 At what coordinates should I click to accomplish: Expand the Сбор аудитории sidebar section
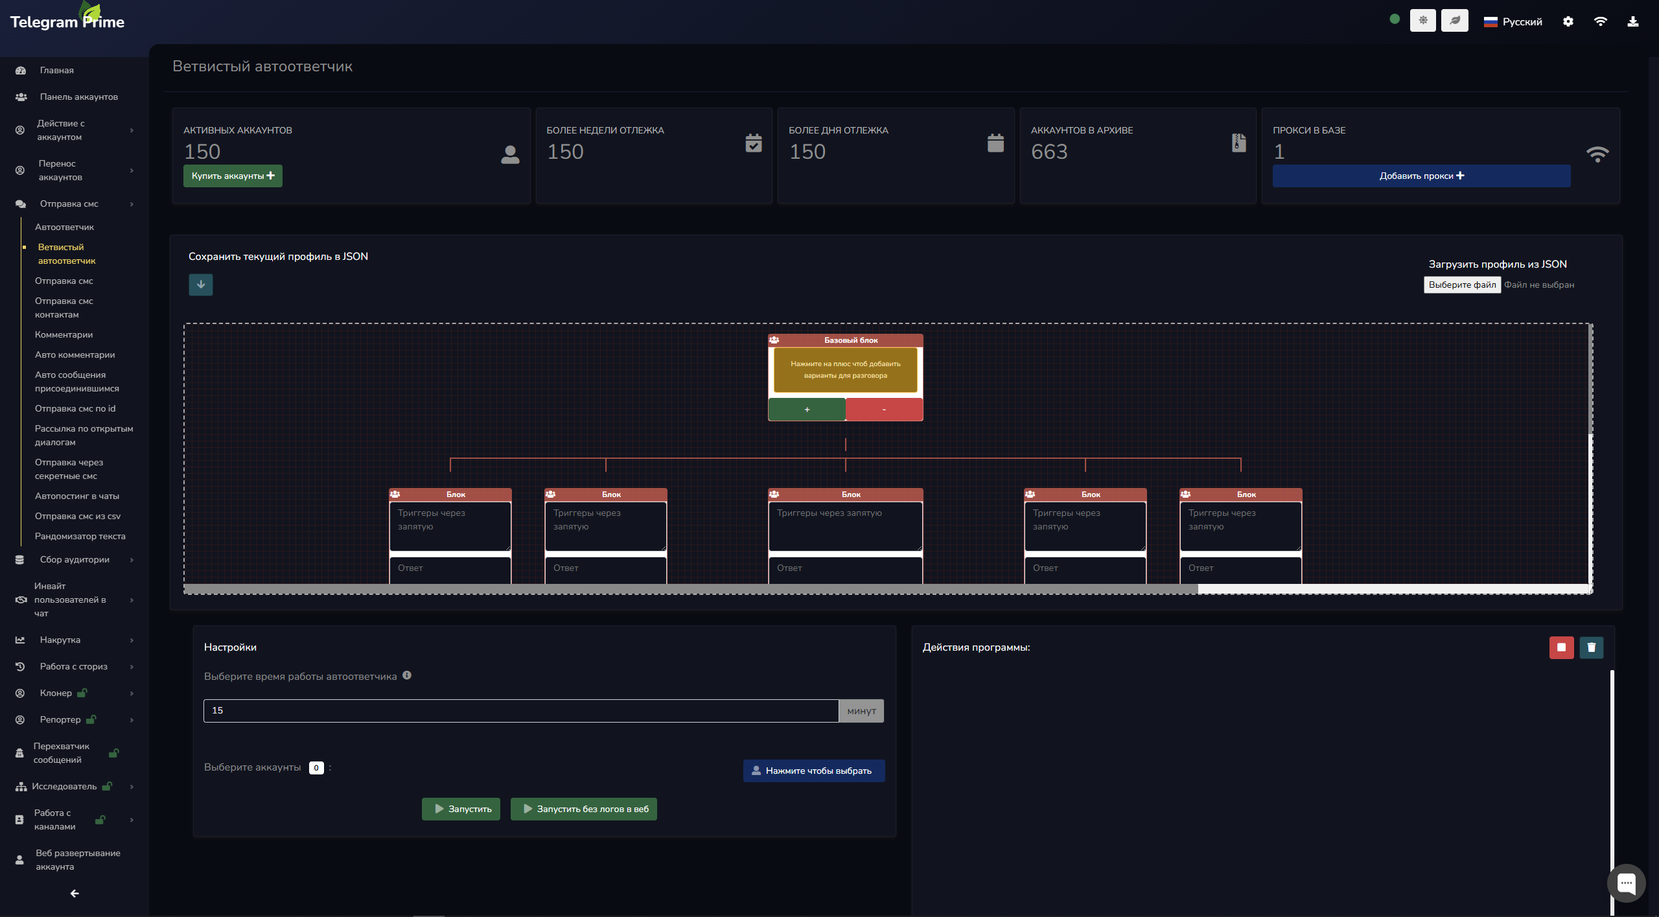(x=75, y=559)
